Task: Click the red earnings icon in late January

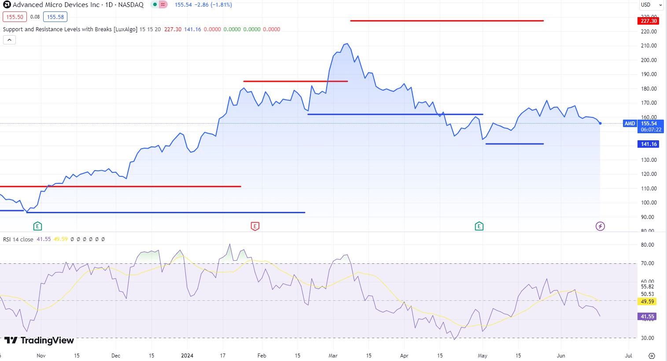Action: pyautogui.click(x=254, y=226)
